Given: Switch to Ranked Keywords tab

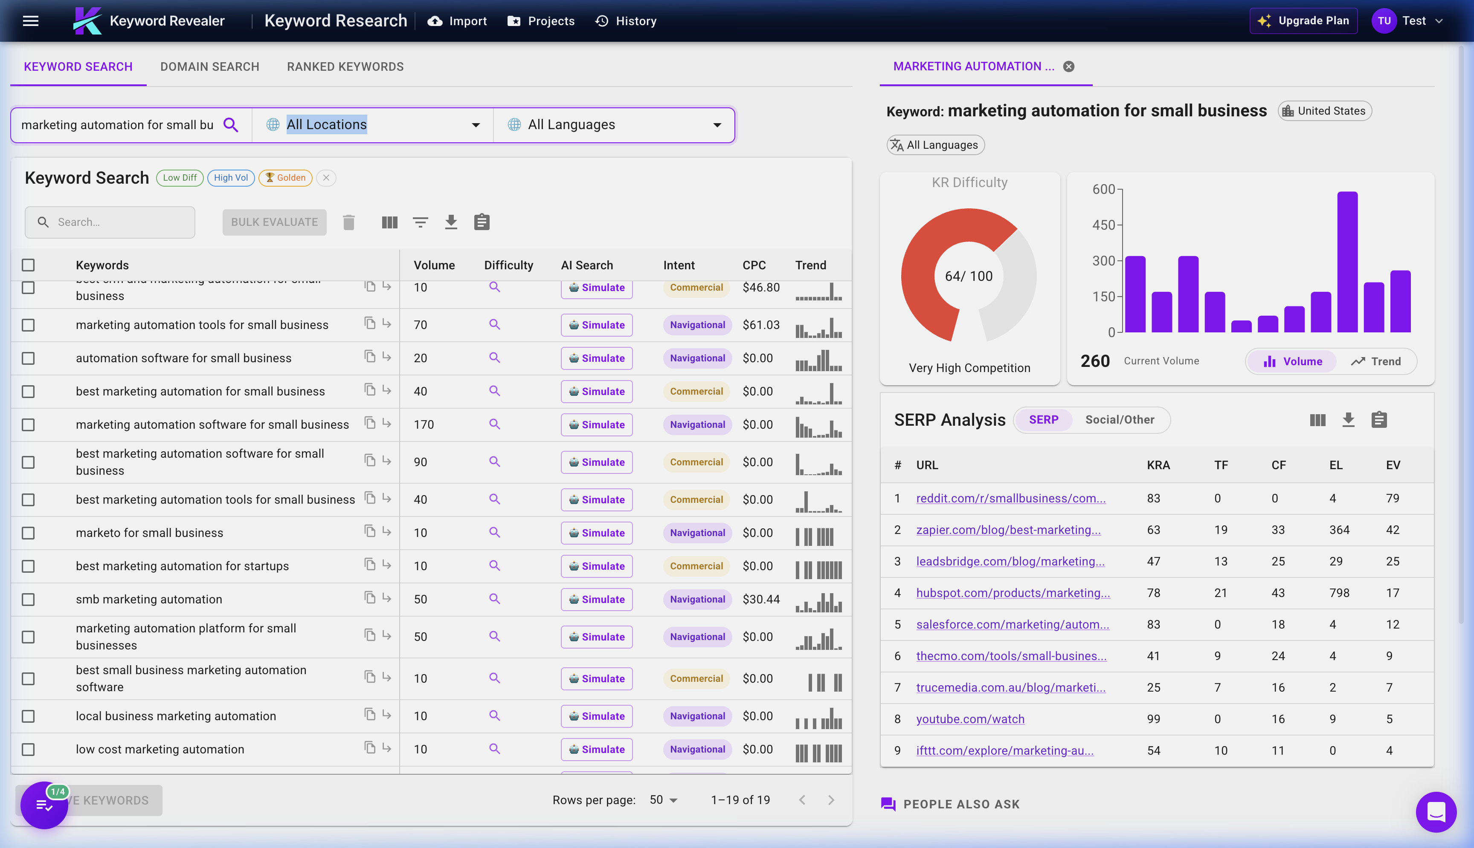Looking at the screenshot, I should coord(345,66).
